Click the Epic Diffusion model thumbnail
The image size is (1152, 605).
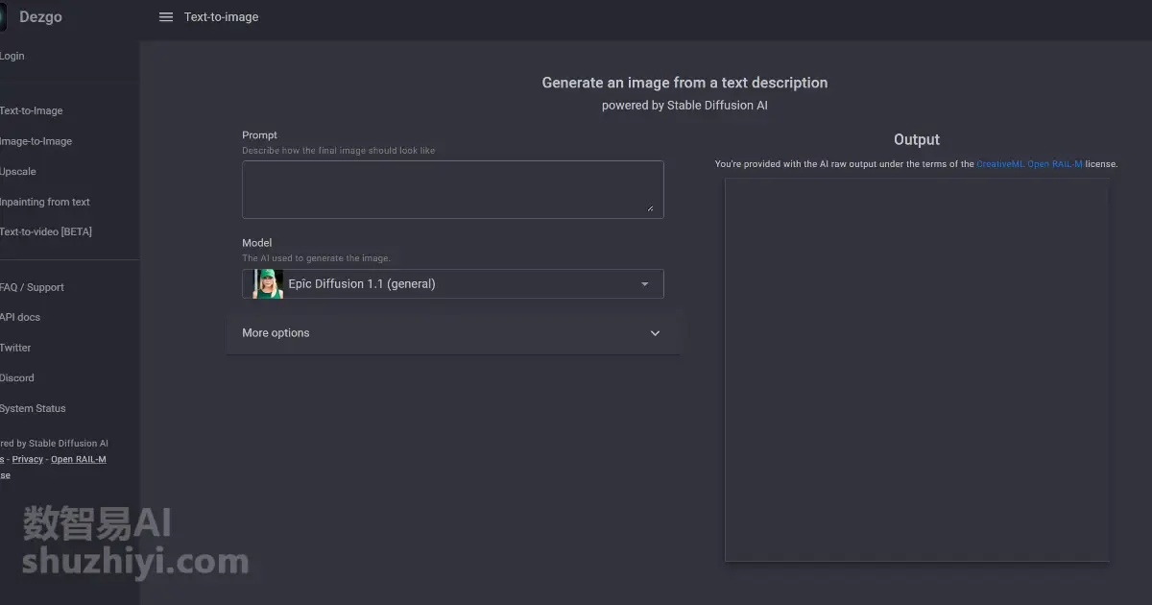coord(268,283)
